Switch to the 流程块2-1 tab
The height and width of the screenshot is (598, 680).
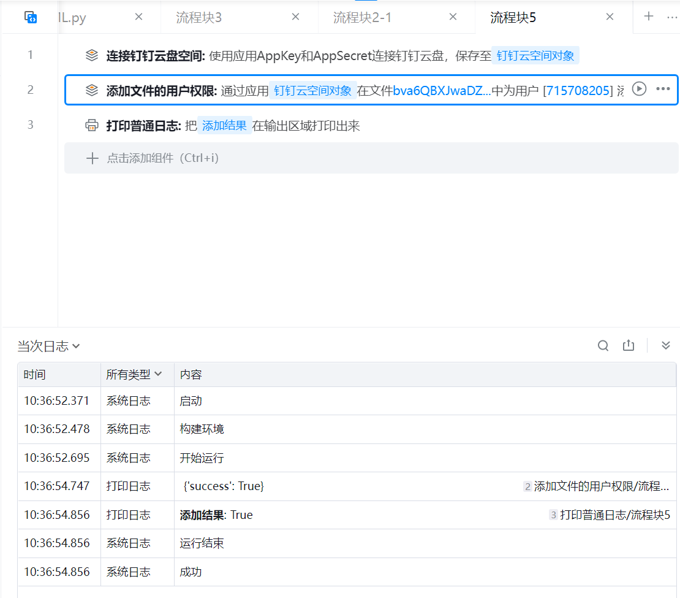click(362, 17)
